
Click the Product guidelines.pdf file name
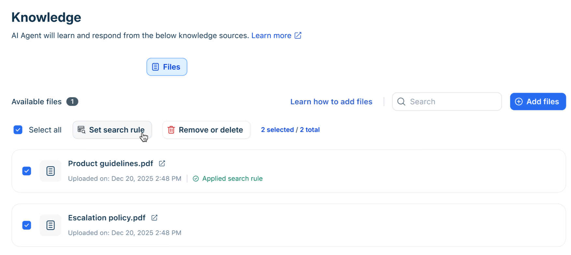click(110, 164)
